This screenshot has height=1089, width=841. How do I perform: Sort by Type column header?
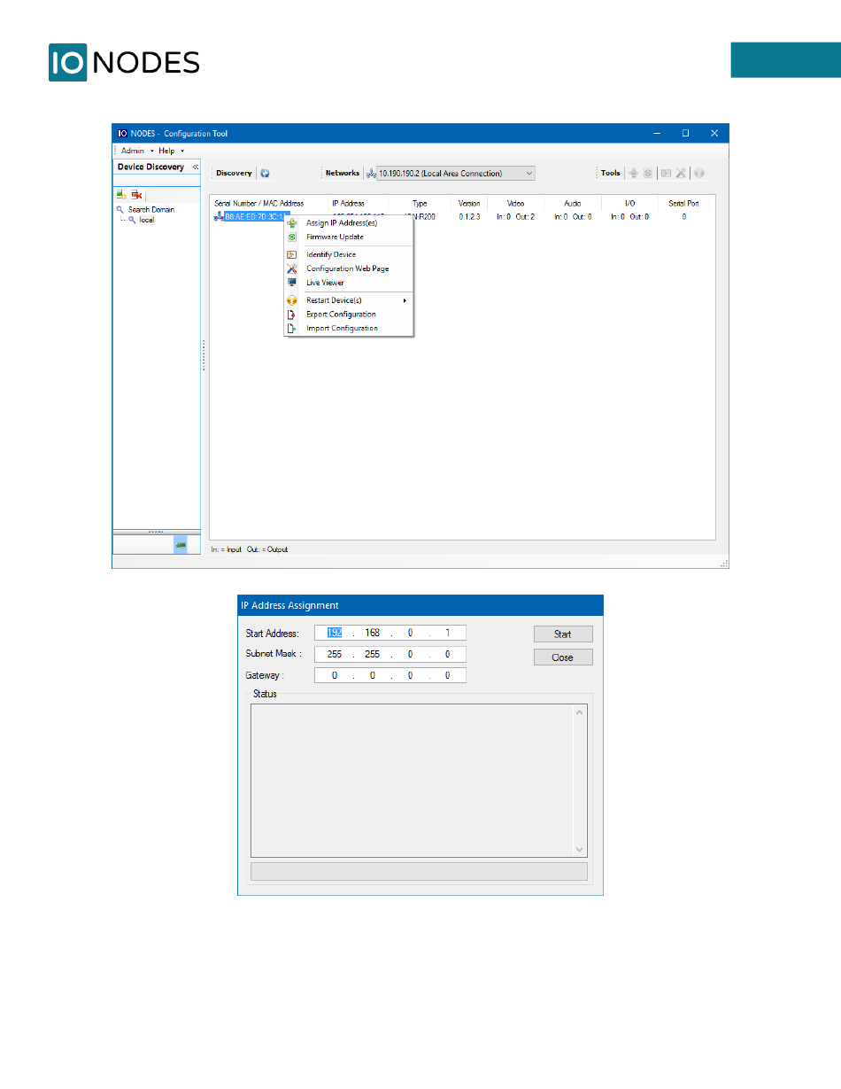420,204
